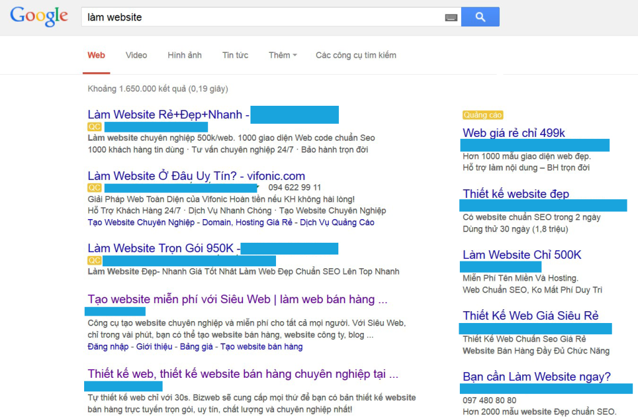This screenshot has width=638, height=417.
Task: Click the QC badge on the 950K ad result
Action: 95,260
